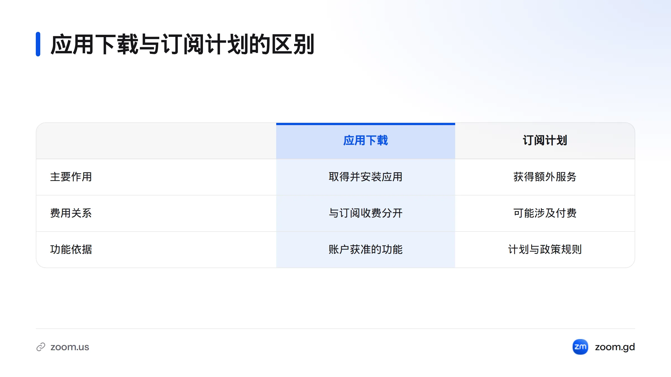Screen dimensions: 671x377
Task: Click the 功能依据 row label
Action: coord(71,249)
